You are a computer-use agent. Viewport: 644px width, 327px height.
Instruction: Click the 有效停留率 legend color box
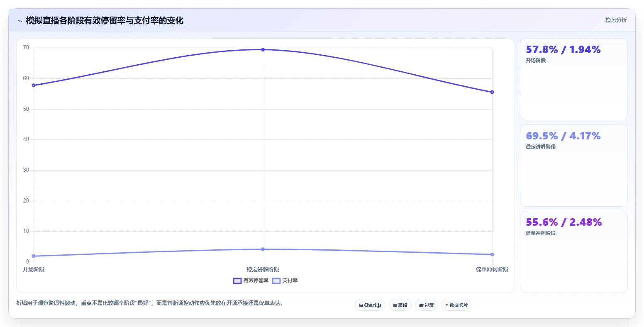237,281
